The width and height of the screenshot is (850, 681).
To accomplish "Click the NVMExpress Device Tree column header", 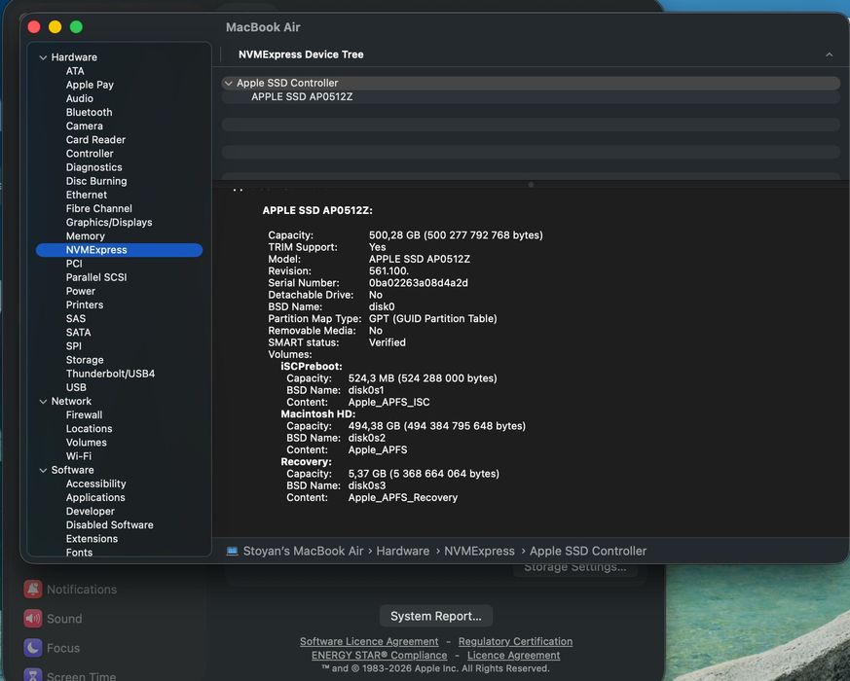I will coord(301,54).
